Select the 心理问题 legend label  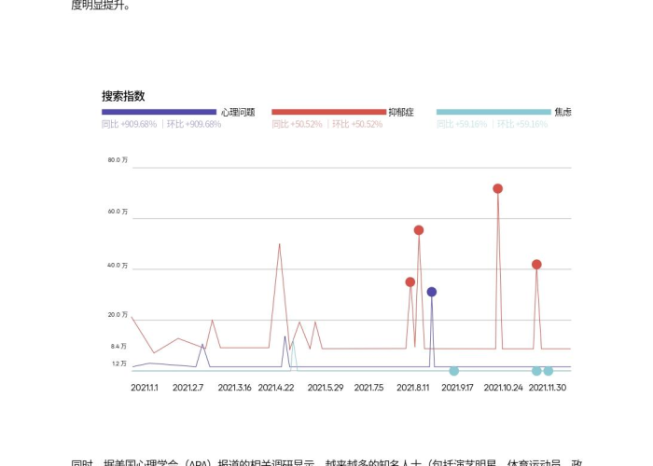(x=238, y=113)
